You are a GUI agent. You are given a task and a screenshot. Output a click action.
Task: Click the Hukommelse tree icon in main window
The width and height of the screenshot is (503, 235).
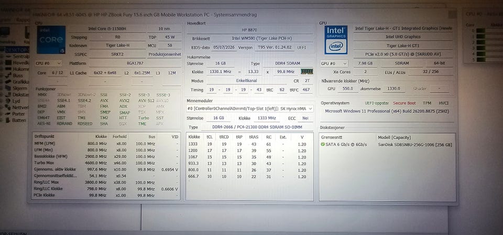pos(8,69)
